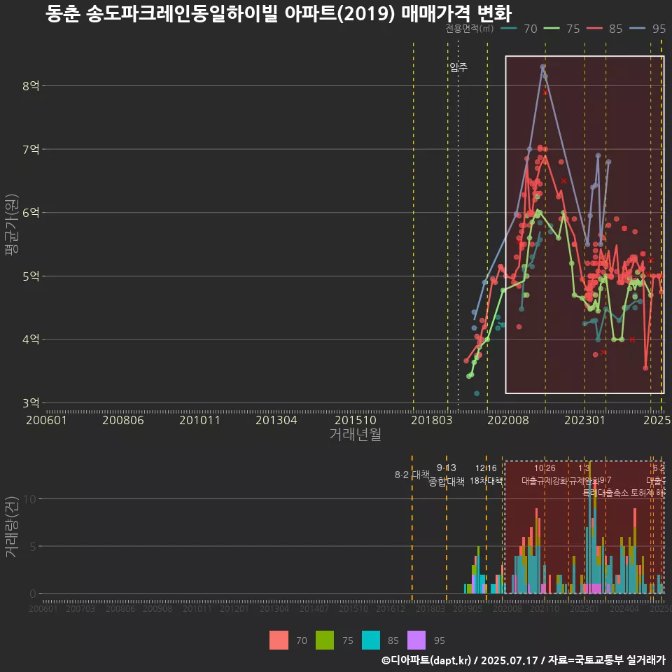Click the 9·13 종합대책 policy marker label
This screenshot has height=672, width=672.
(x=447, y=475)
